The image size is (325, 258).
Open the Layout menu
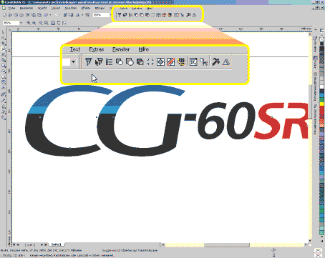pos(56,8)
